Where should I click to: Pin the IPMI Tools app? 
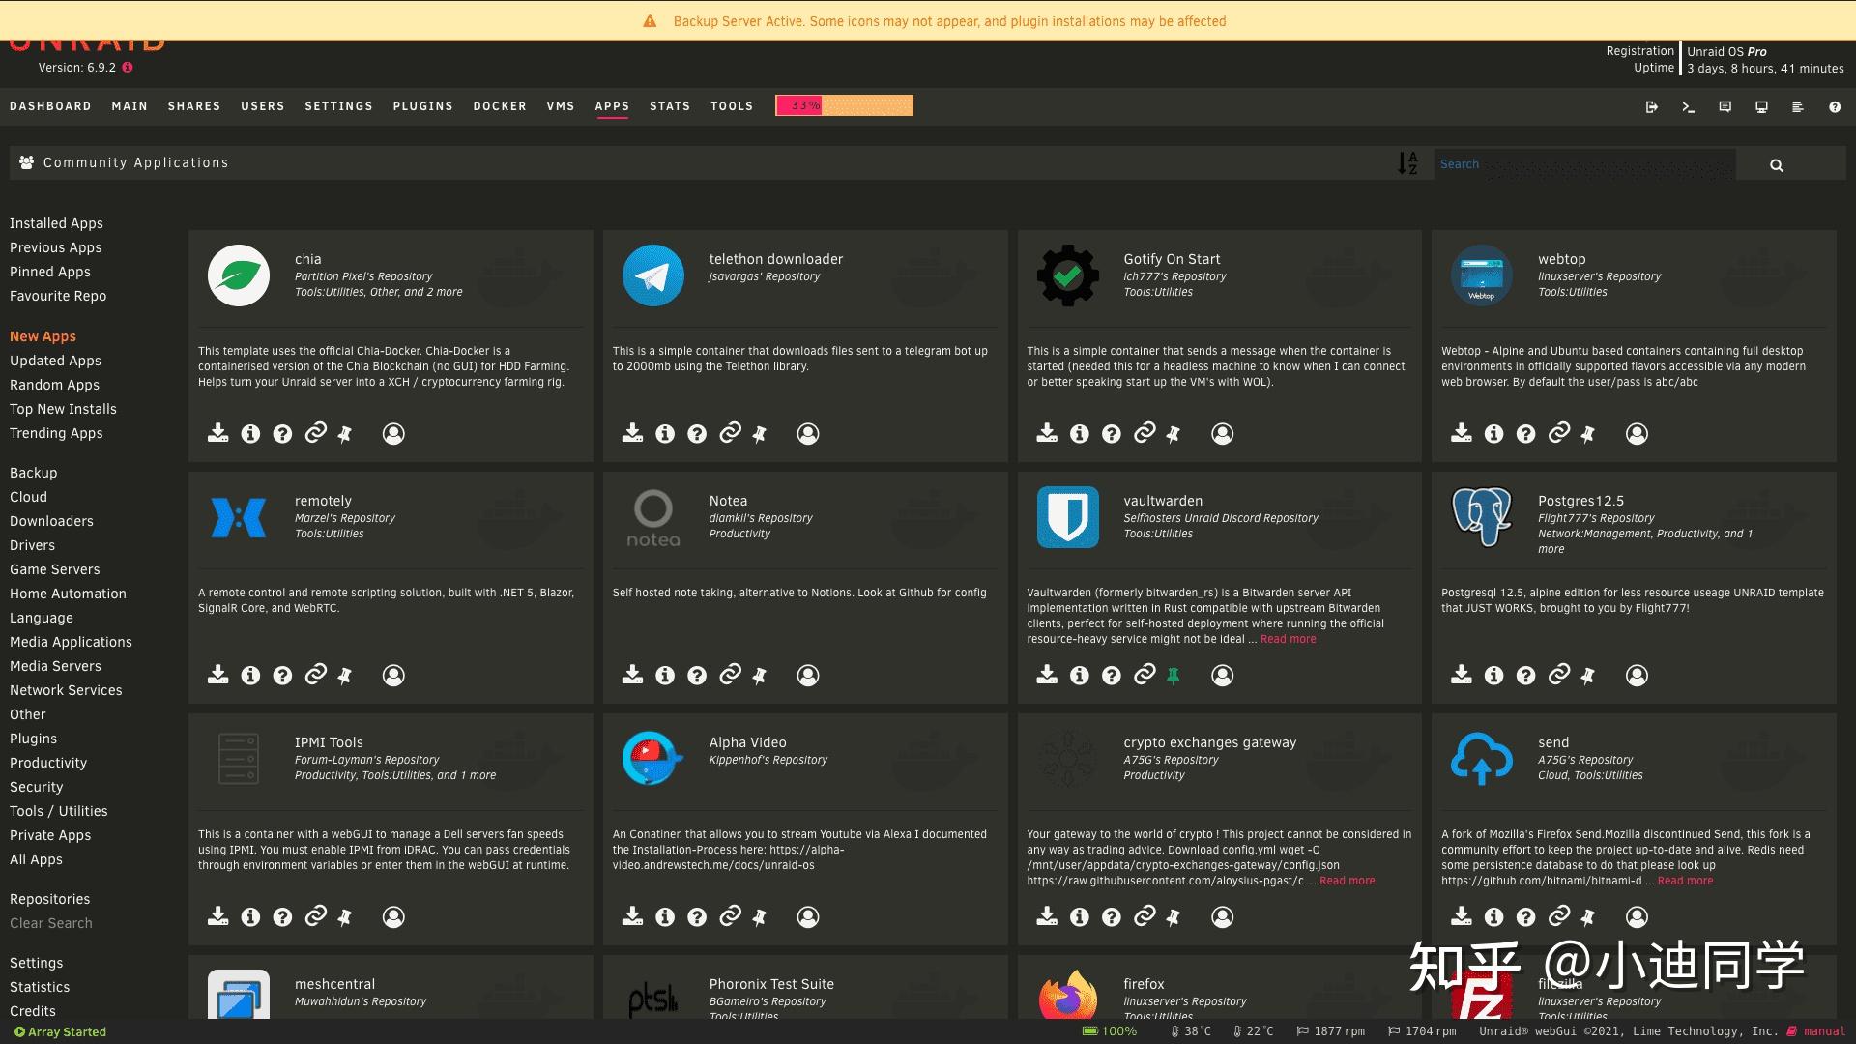tap(344, 917)
